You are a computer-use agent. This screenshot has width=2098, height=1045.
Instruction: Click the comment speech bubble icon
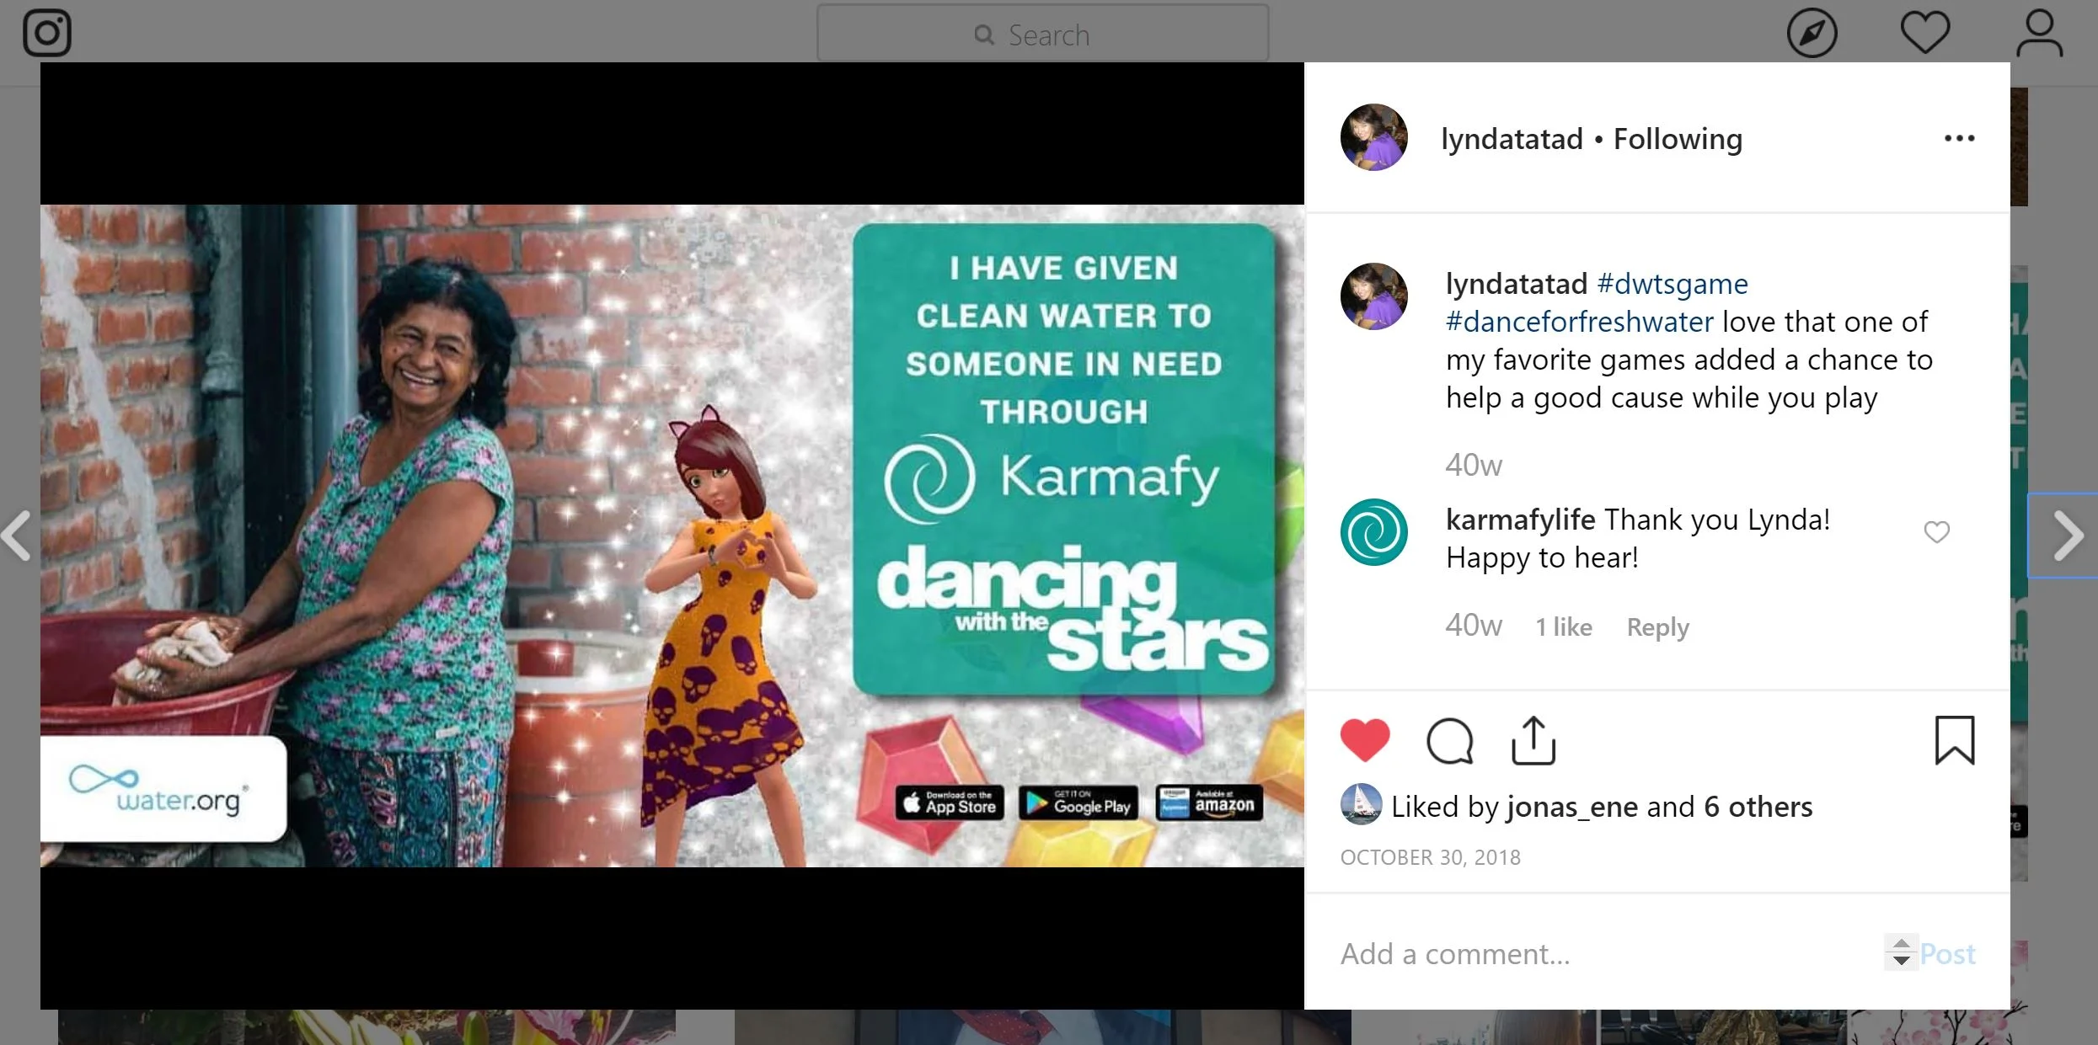tap(1449, 741)
